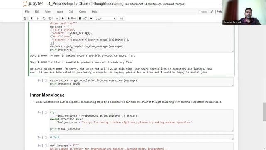This screenshot has height=150, width=266.
Task: Click into the response_test code cell
Action: pos(141,82)
